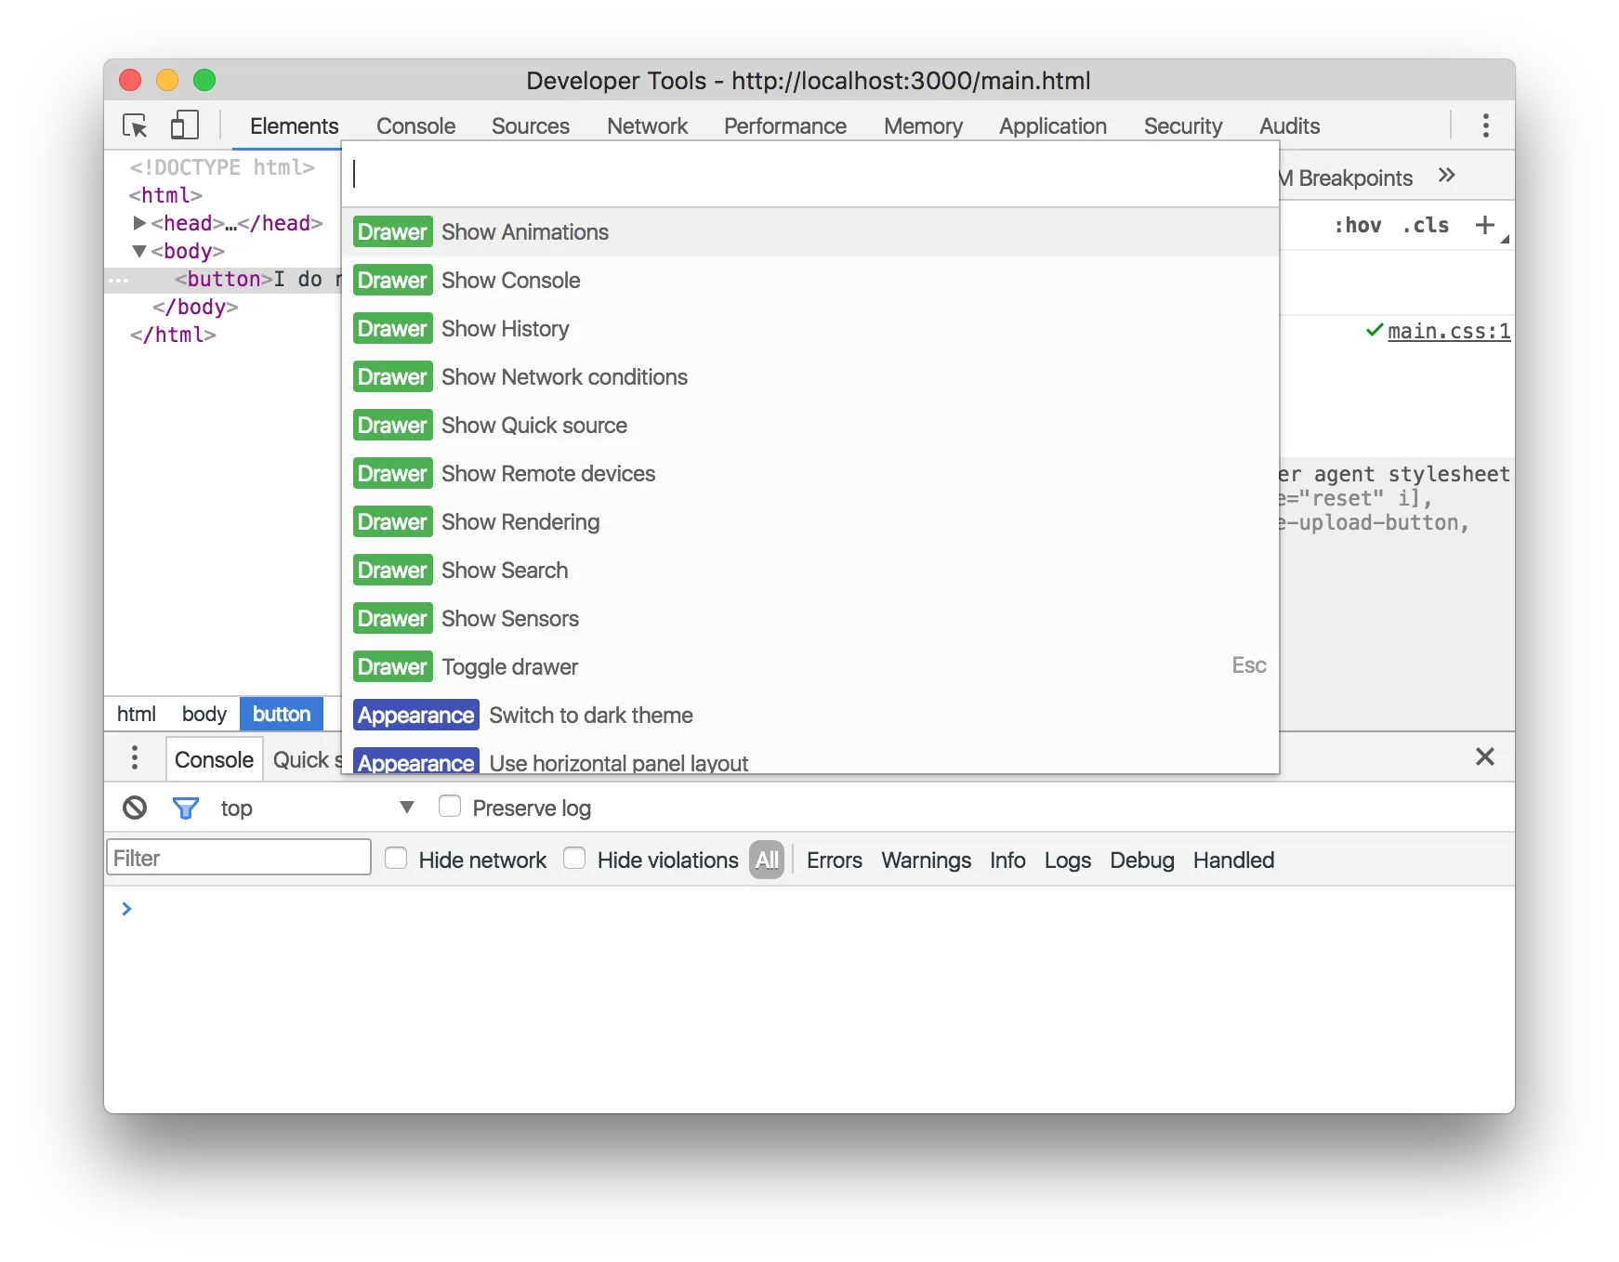This screenshot has width=1619, height=1262.
Task: Select the Console drawer tab
Action: [214, 759]
